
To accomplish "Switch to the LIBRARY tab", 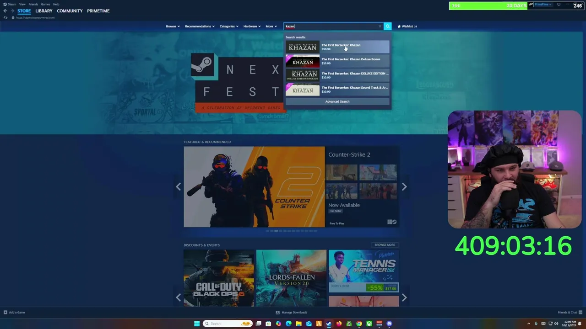I will tap(44, 11).
